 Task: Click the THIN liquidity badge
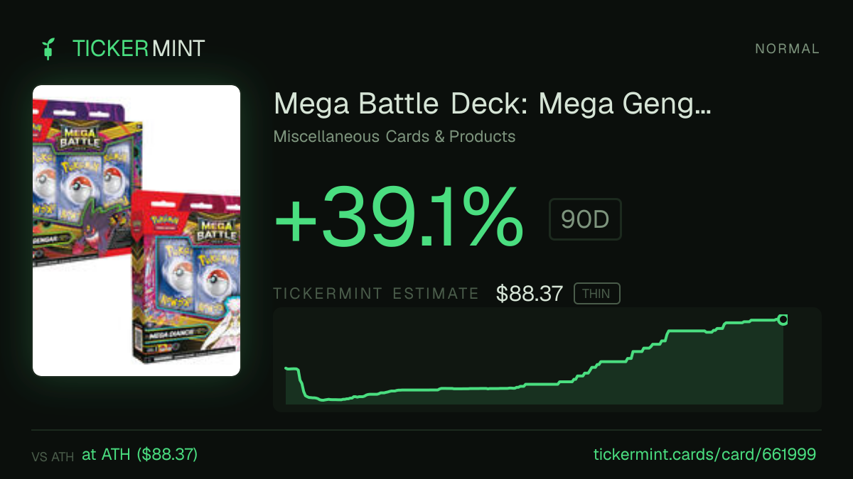tap(596, 294)
